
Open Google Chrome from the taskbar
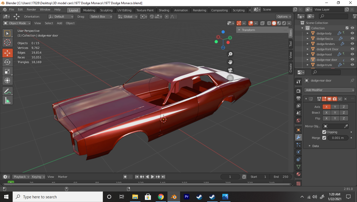tap(161, 197)
